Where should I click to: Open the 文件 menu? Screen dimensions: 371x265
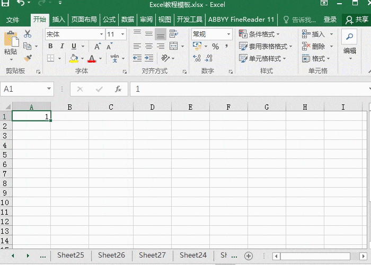click(x=13, y=20)
